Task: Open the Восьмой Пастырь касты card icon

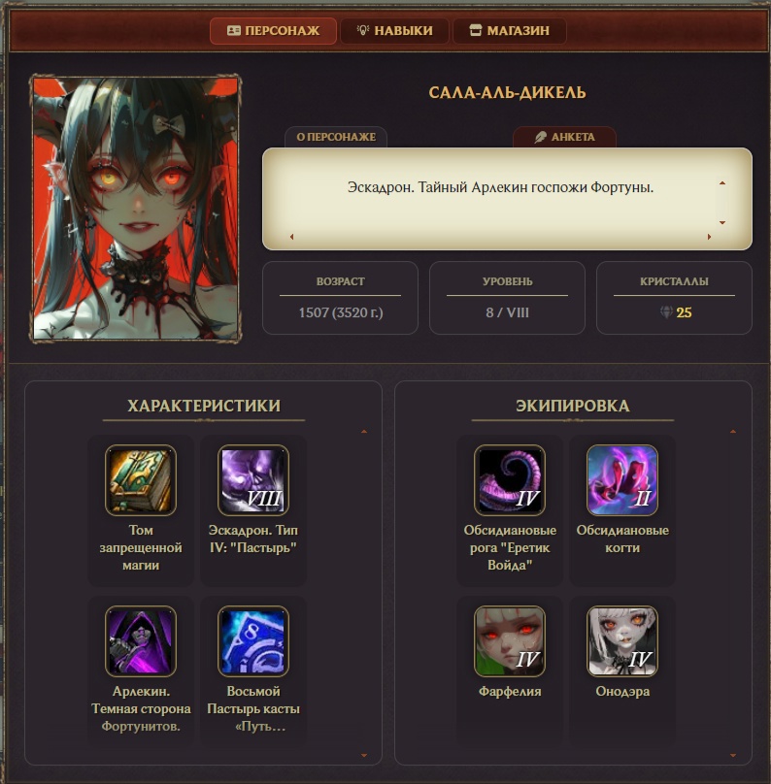Action: [253, 641]
